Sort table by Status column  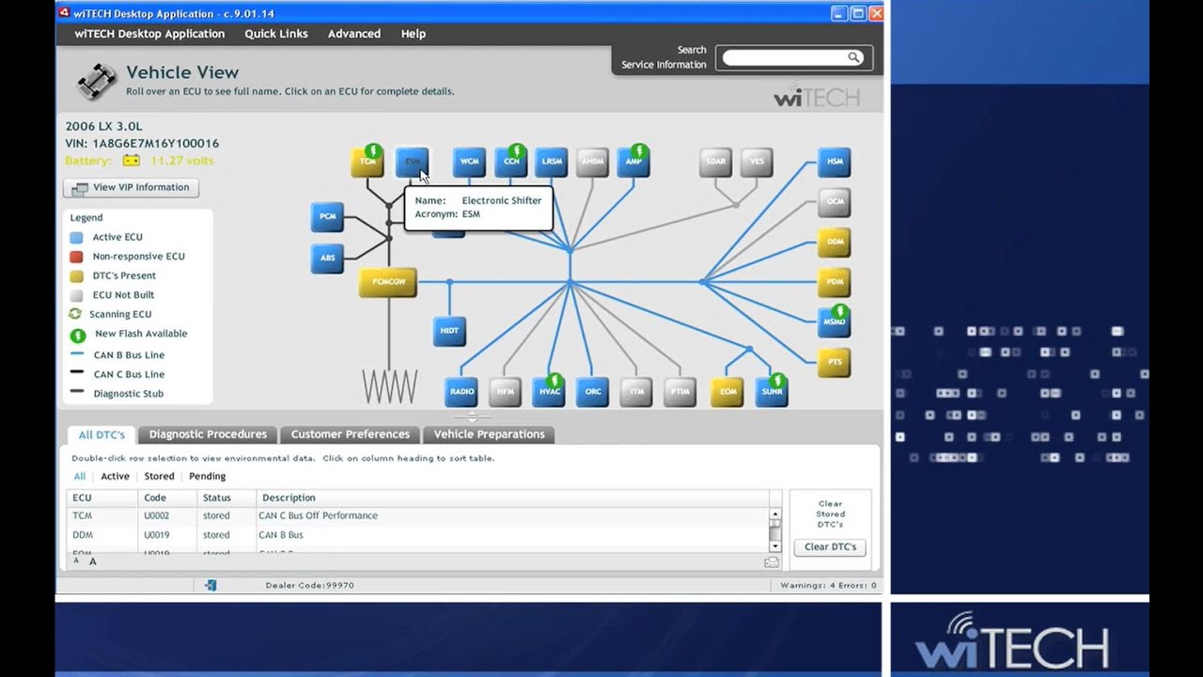click(x=227, y=497)
